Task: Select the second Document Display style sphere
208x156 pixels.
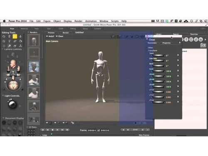Action: 10,123
